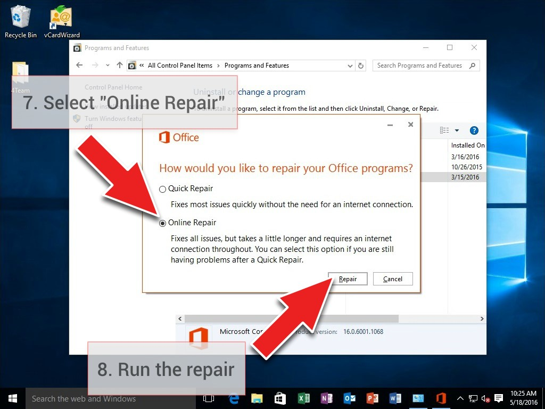
Task: Open the view options dropdown arrow
Action: pos(457,130)
